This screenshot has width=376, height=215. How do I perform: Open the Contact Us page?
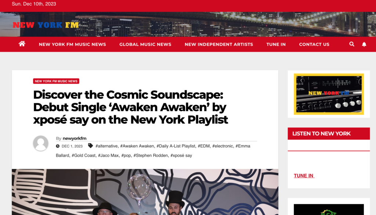click(x=314, y=44)
